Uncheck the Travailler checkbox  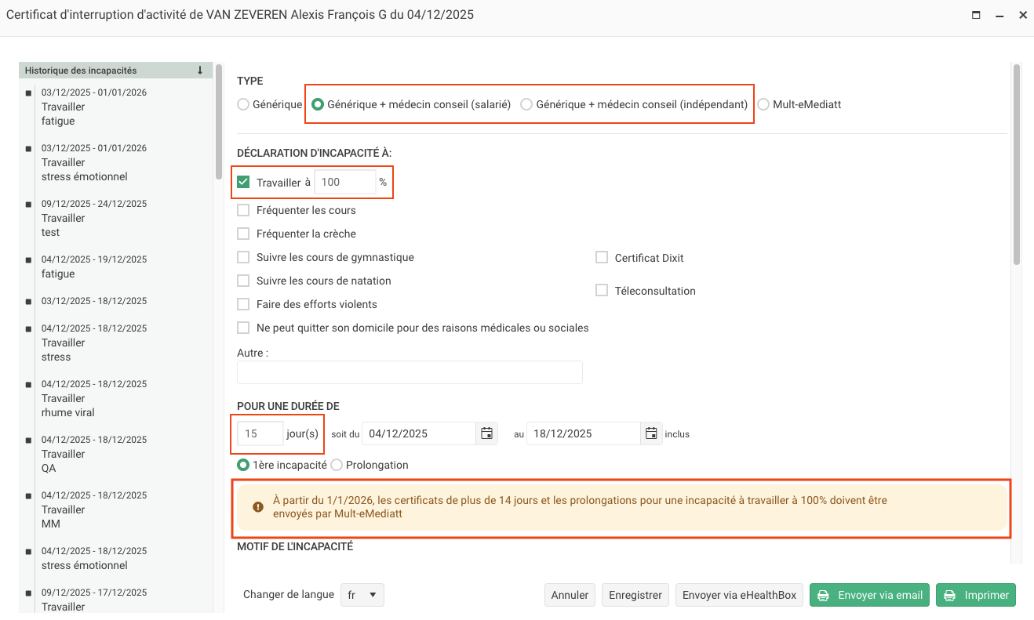pos(243,183)
